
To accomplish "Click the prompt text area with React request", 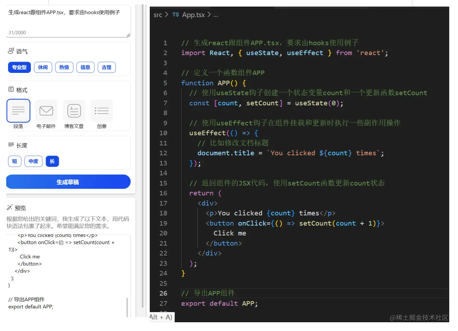I will pos(68,21).
